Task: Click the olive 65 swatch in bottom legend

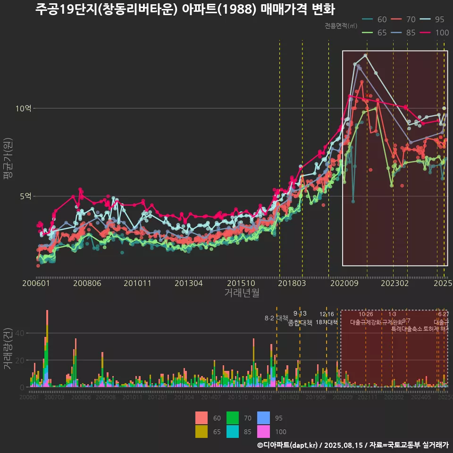Action: pyautogui.click(x=201, y=431)
